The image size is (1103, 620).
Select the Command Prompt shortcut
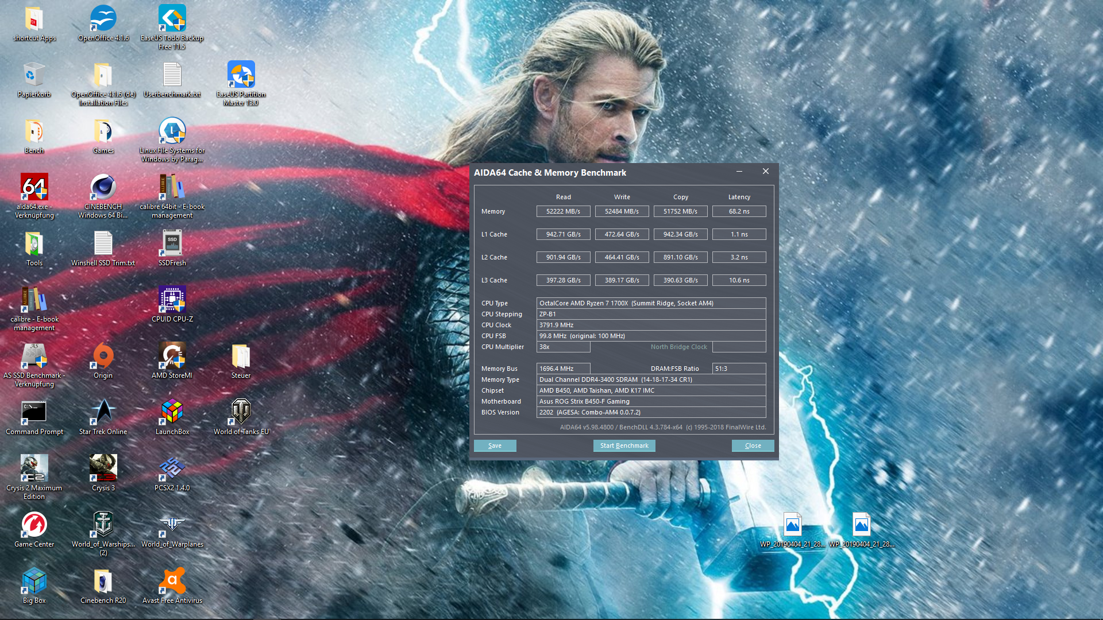click(34, 413)
